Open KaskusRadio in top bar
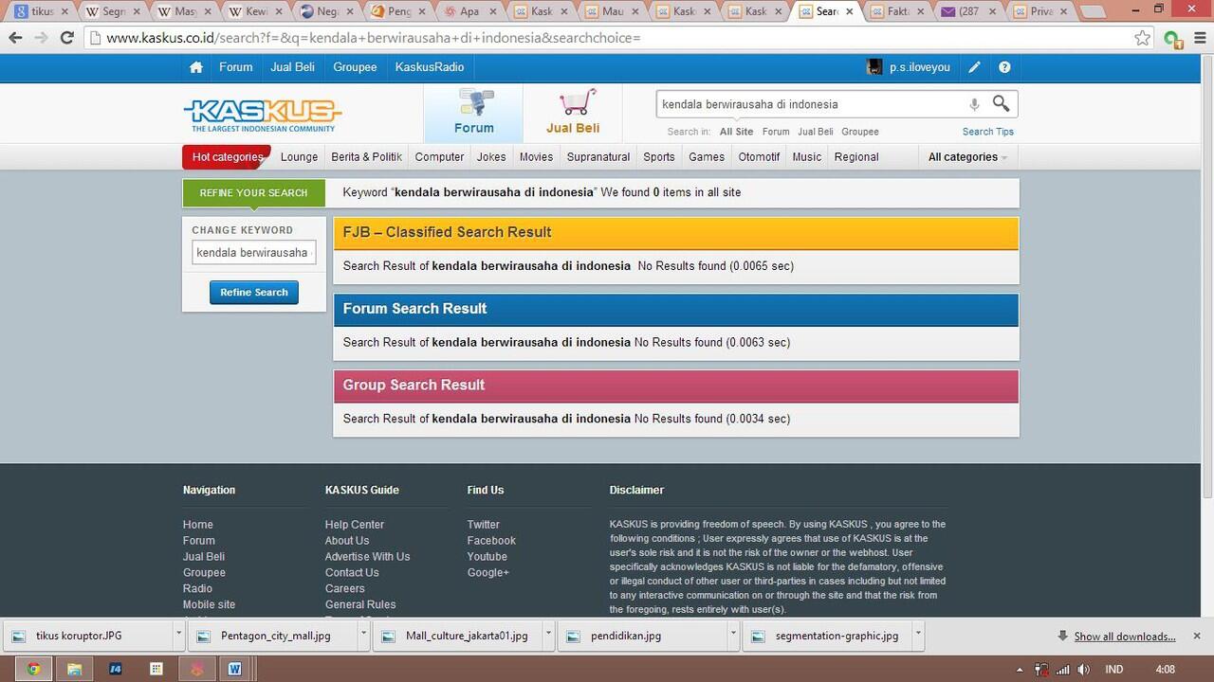The image size is (1214, 682). (430, 67)
